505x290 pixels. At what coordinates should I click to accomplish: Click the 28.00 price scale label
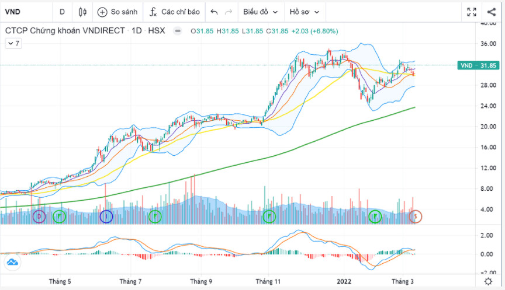click(488, 85)
